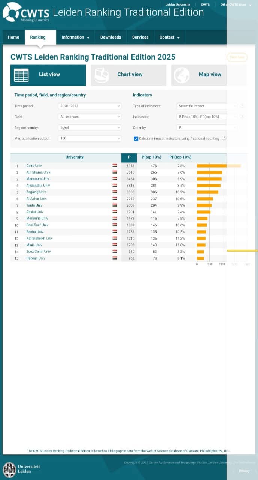258x480 pixels.
Task: Open the Time period dropdown
Action: click(90, 106)
